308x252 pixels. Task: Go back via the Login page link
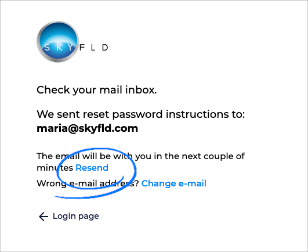click(75, 216)
